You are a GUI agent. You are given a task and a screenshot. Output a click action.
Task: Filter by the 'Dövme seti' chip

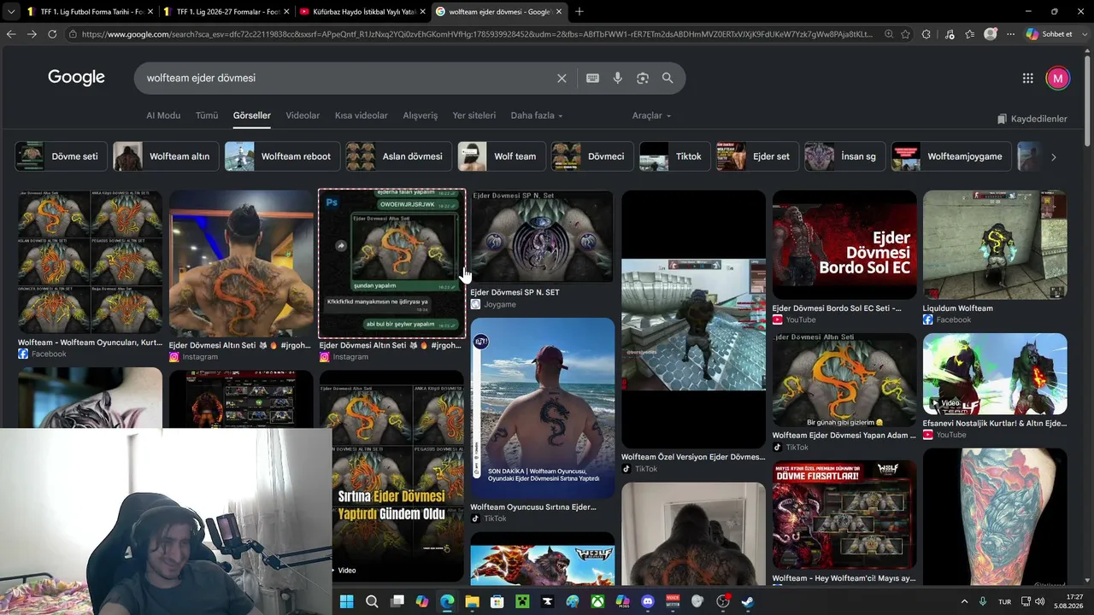[x=61, y=156]
